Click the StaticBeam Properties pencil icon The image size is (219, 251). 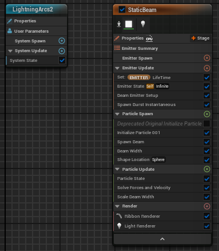[x=117, y=38]
